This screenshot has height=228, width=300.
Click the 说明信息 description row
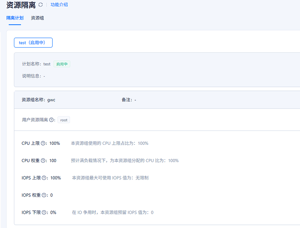pyautogui.click(x=33, y=76)
